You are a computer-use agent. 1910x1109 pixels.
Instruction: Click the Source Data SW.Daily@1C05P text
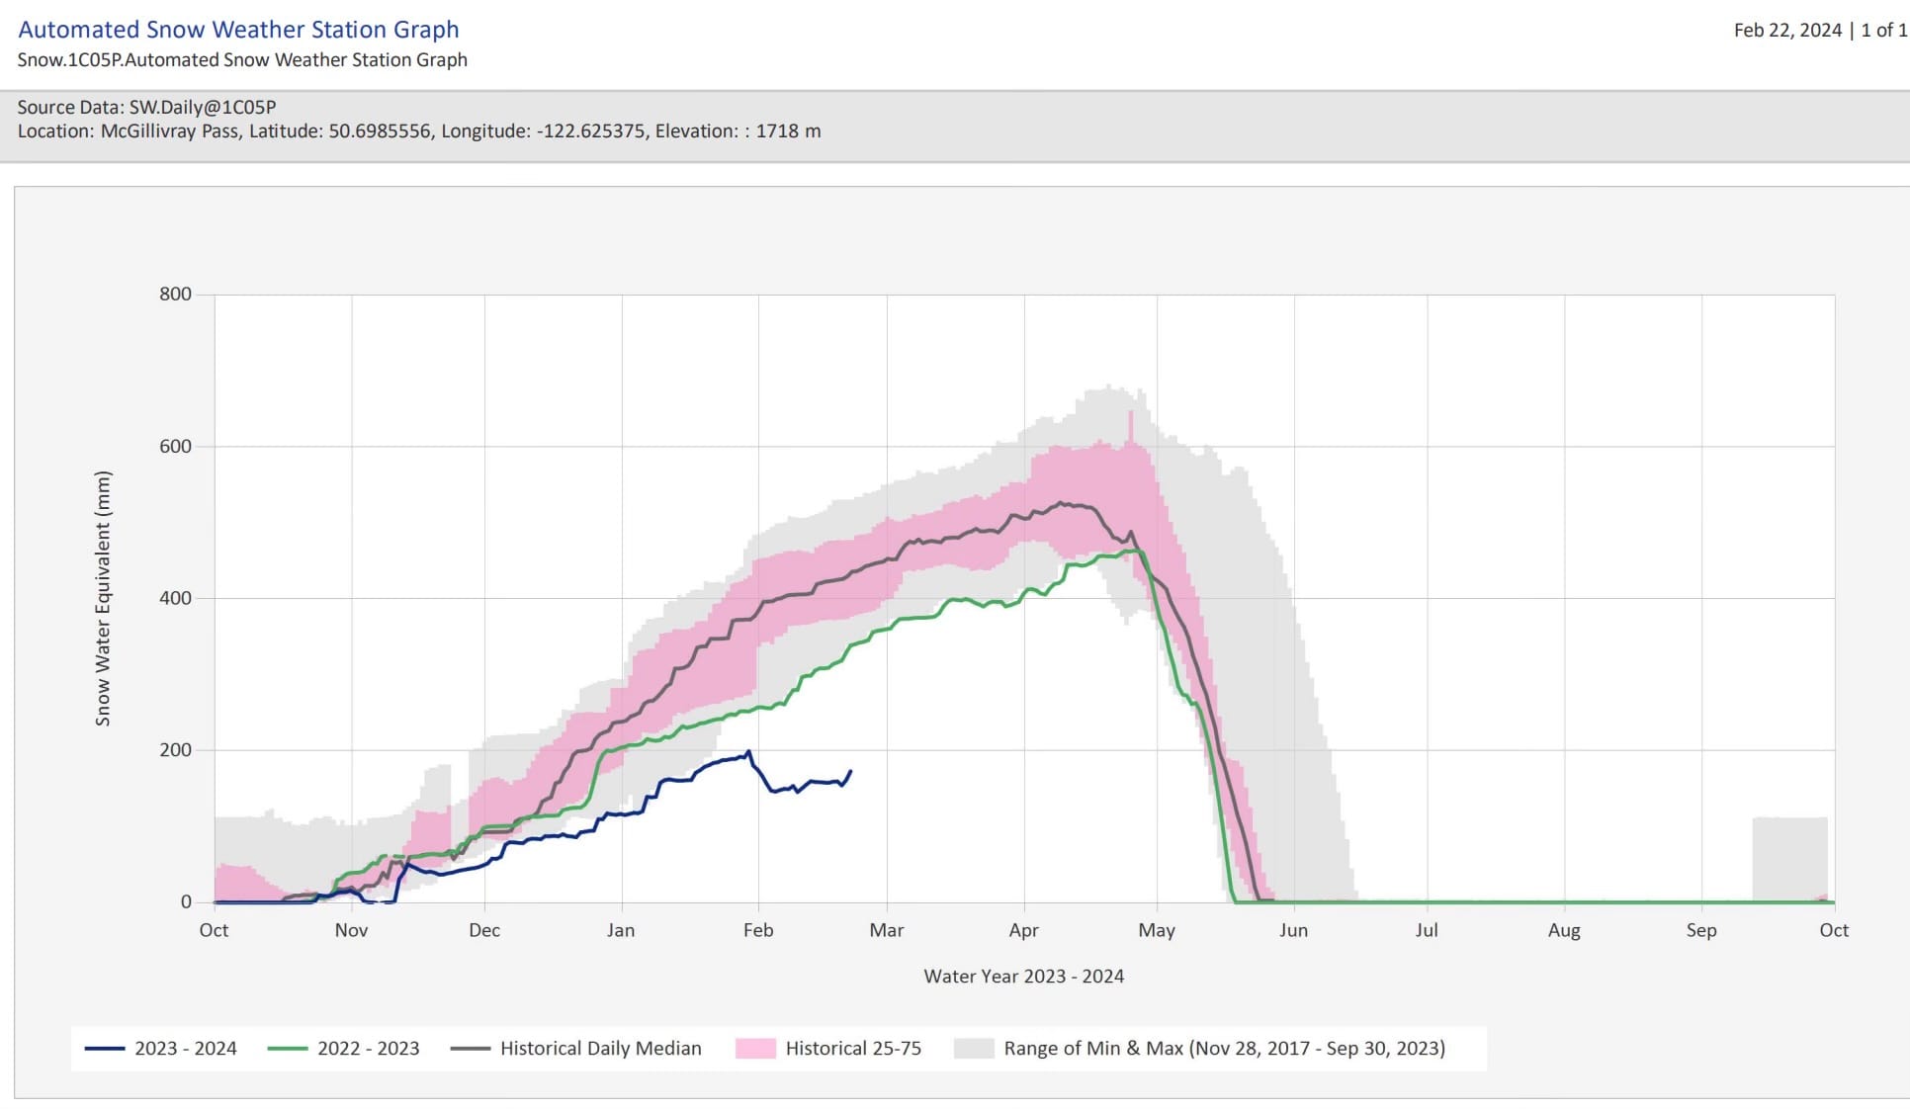(146, 107)
